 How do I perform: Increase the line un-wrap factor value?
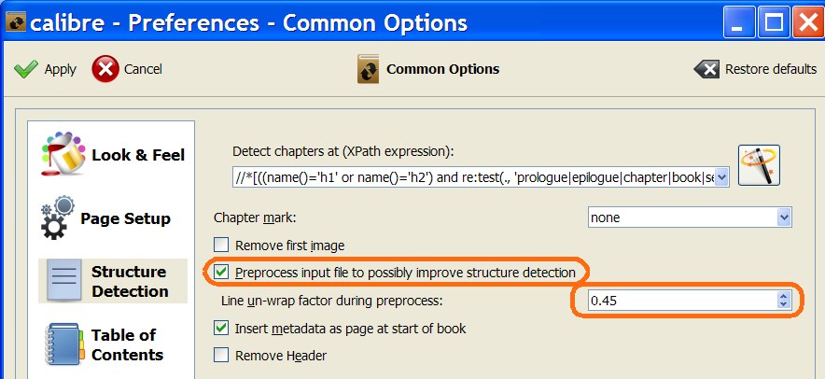click(784, 296)
